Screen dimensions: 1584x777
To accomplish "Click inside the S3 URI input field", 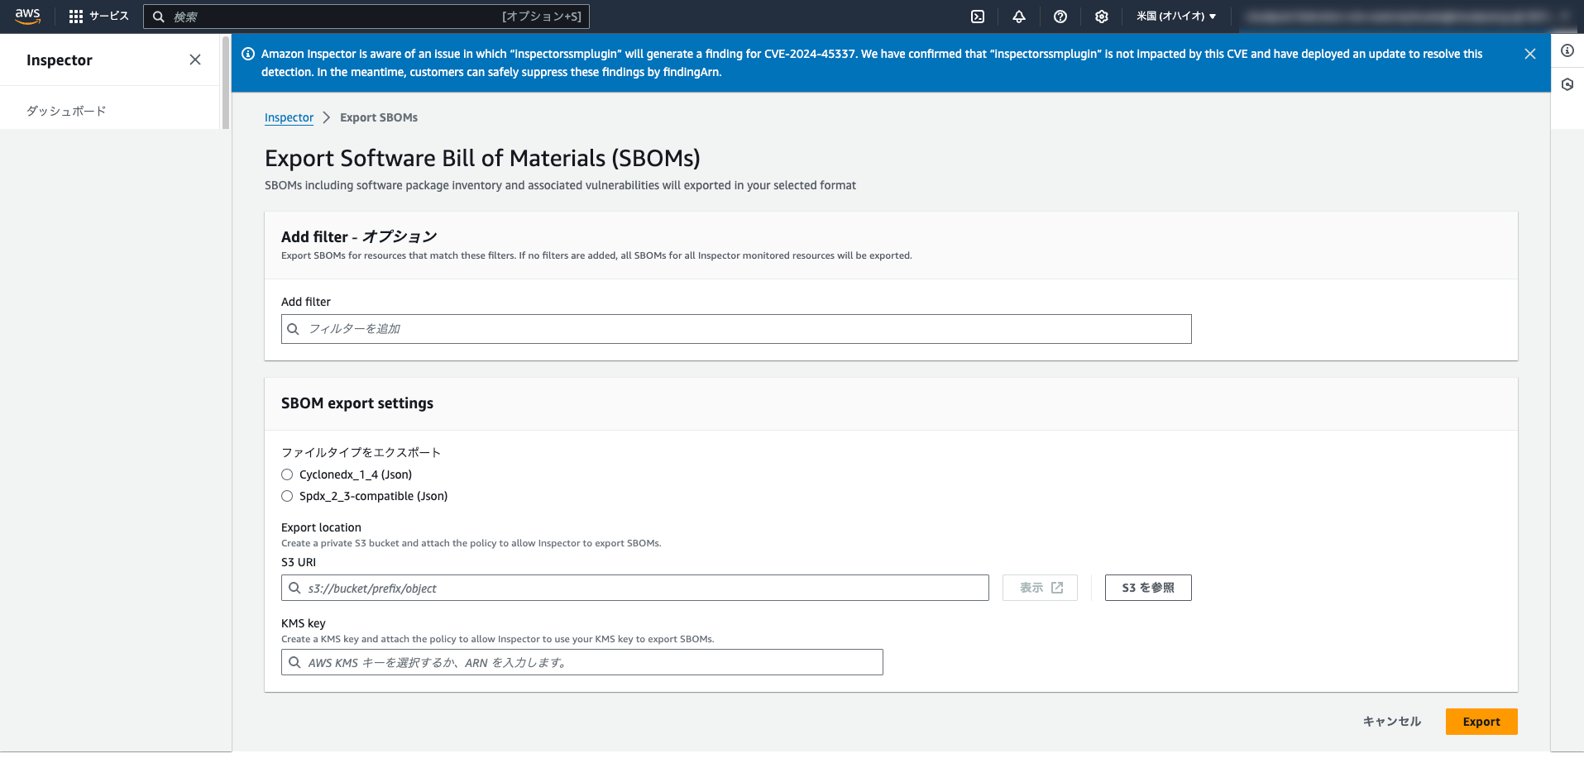I will [x=635, y=588].
